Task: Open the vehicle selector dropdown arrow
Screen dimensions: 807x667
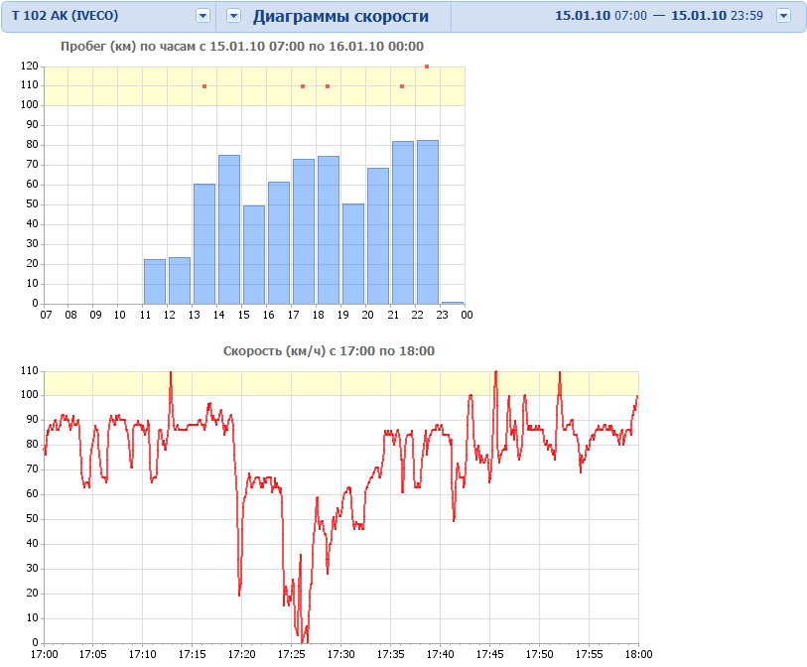Action: coord(202,16)
